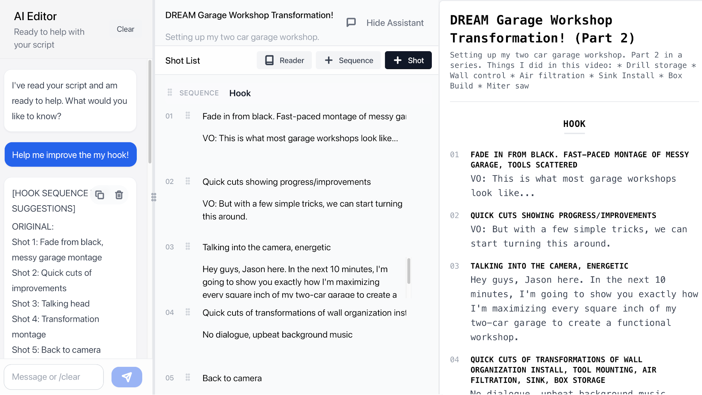Viewport: 702px width, 395px height.
Task: Switch to Reader view
Action: [x=284, y=60]
